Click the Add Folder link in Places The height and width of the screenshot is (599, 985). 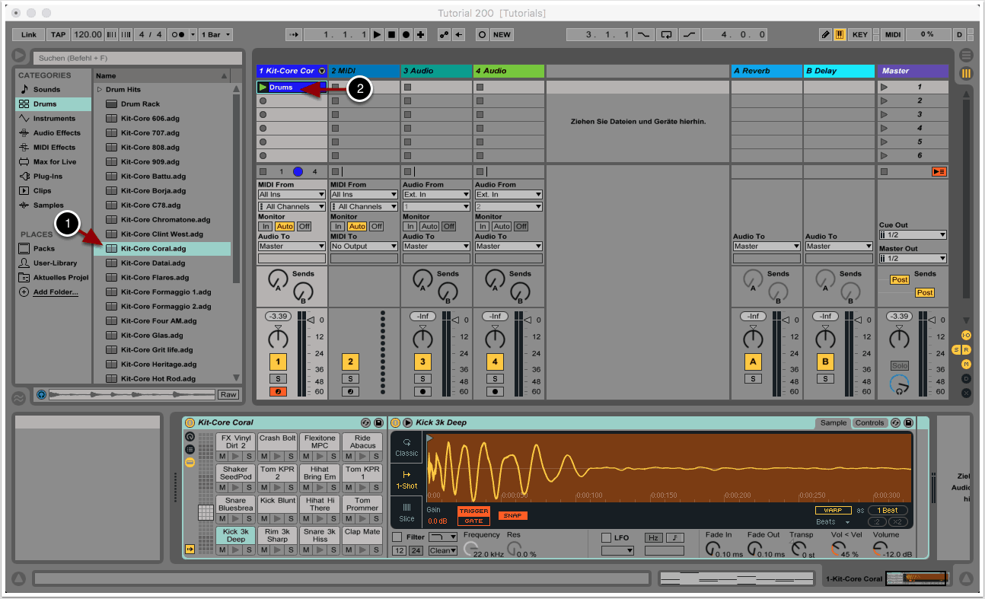(x=55, y=292)
